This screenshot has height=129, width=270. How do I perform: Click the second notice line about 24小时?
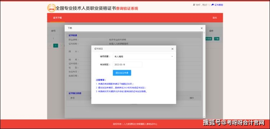(x=121, y=88)
